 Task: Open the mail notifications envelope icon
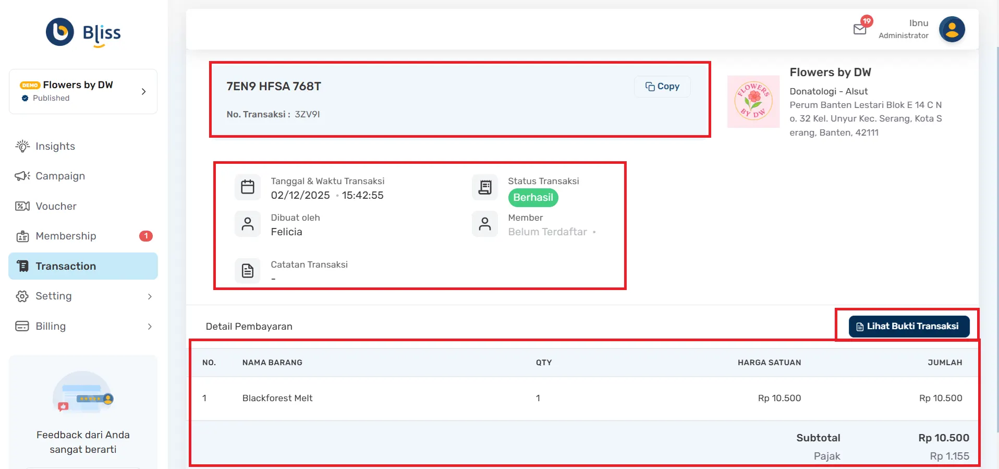[x=860, y=29]
